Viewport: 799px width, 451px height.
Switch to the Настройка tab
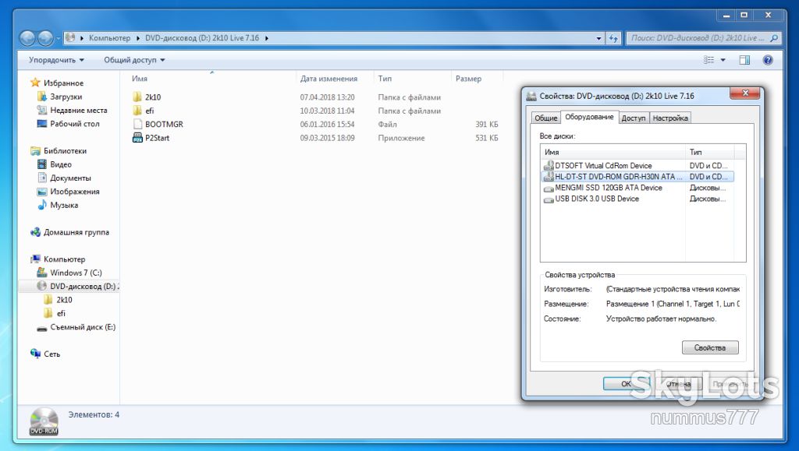point(670,118)
